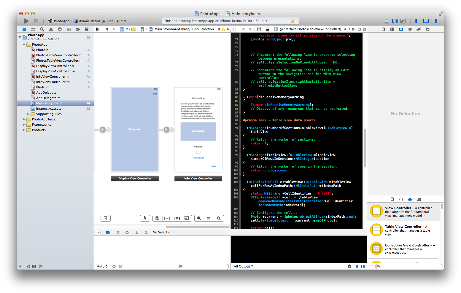This screenshot has width=461, height=293.
Task: Open the File Template library
Action: click(392, 199)
